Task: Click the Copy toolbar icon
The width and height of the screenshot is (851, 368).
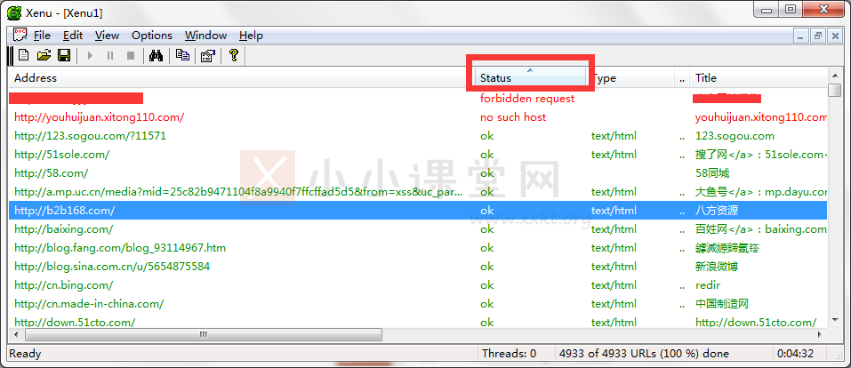Action: click(182, 55)
